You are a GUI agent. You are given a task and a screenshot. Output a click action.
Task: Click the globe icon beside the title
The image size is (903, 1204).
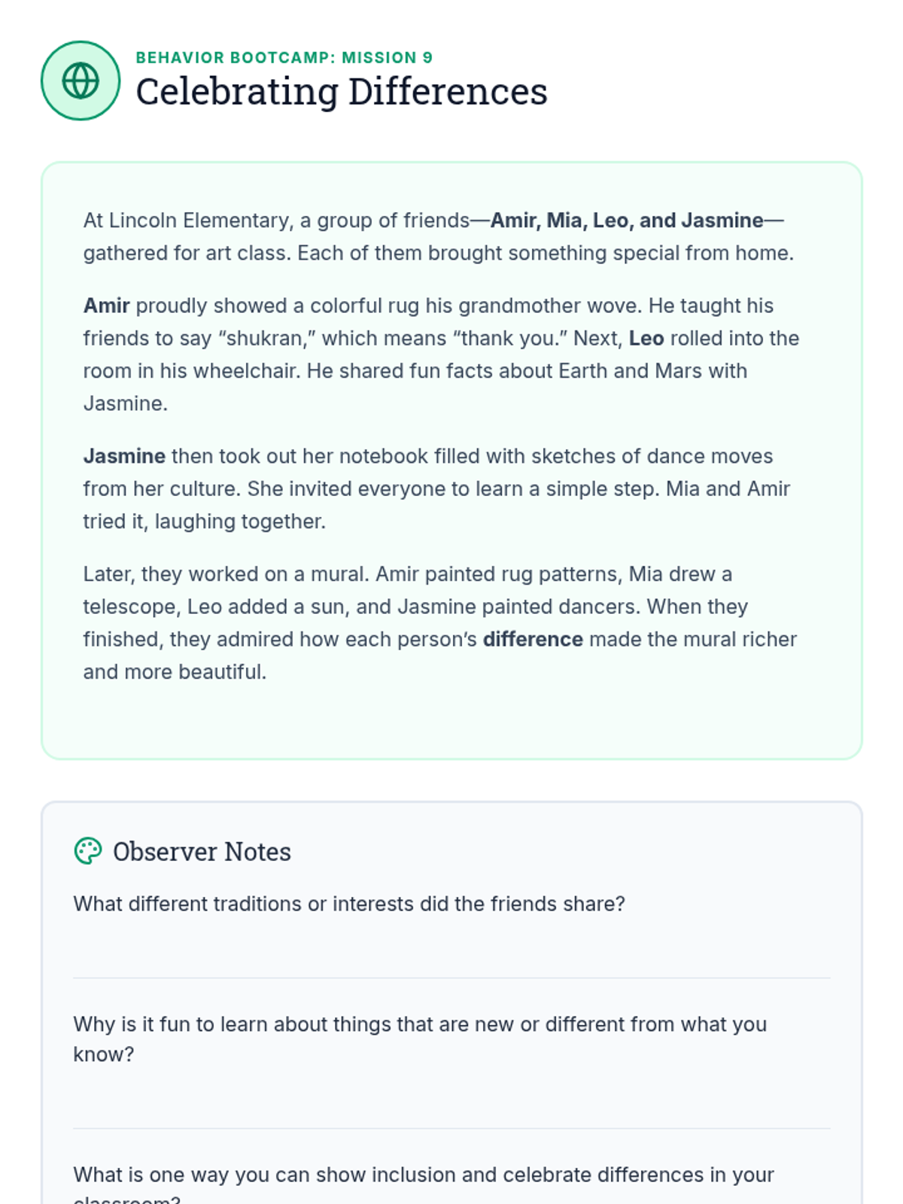(81, 81)
